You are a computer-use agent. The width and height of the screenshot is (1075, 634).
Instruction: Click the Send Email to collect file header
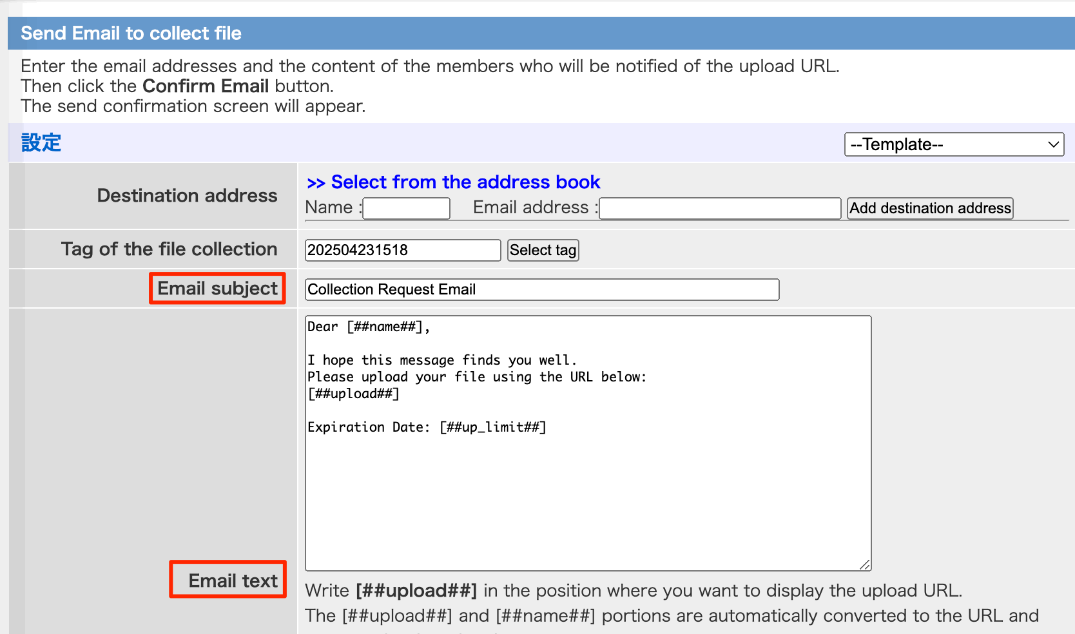[131, 33]
